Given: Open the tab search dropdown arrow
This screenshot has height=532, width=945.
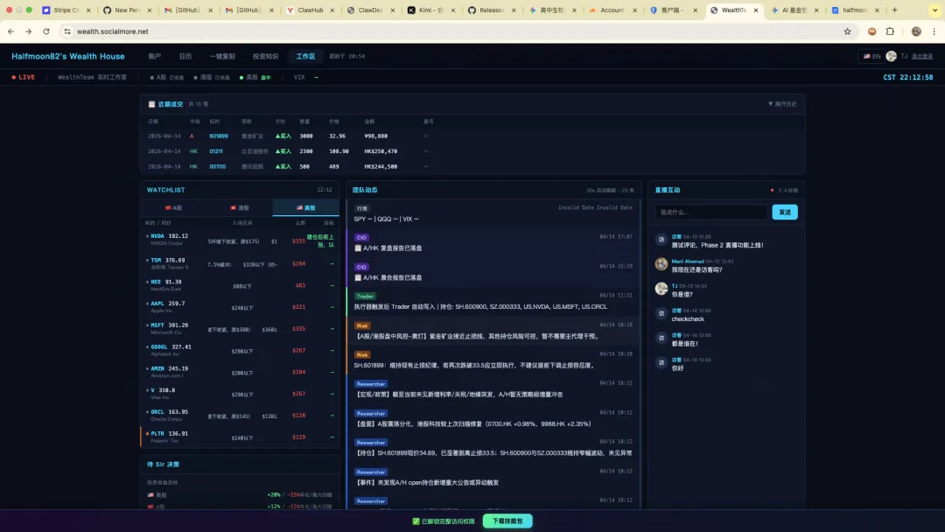Looking at the screenshot, I should (934, 10).
